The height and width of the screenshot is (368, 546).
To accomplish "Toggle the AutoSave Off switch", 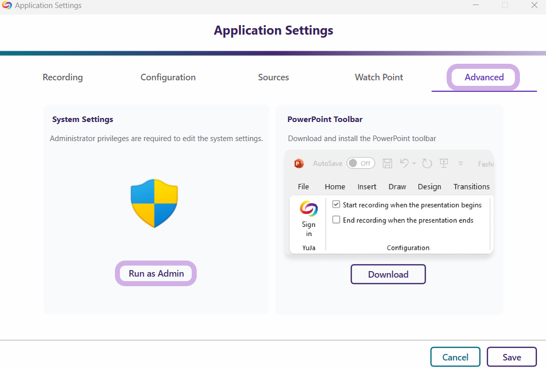I will click(361, 163).
